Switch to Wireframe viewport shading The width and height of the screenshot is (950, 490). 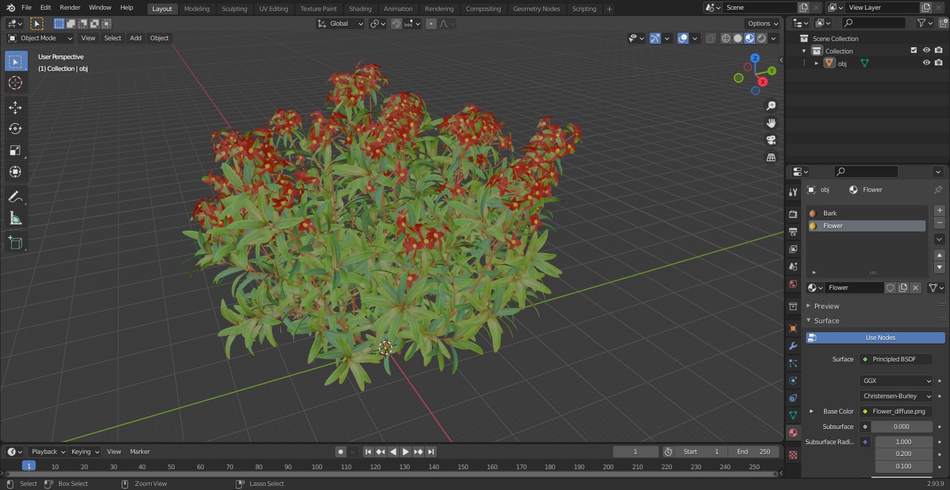pos(726,38)
